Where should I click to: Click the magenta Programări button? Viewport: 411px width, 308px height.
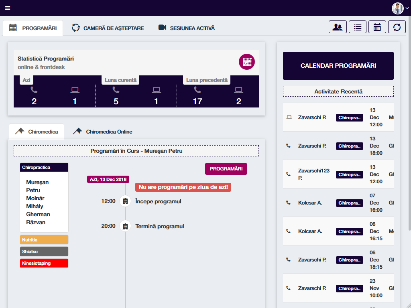226,169
